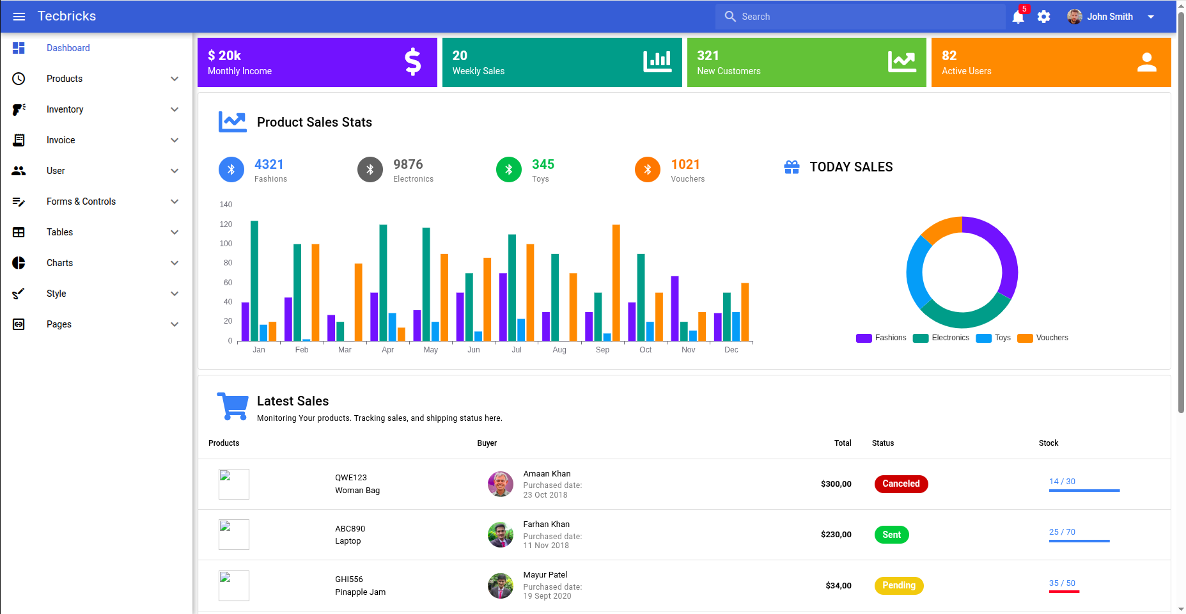Toggle the Fashions purple legend swatch
1186x614 pixels.
click(x=864, y=338)
